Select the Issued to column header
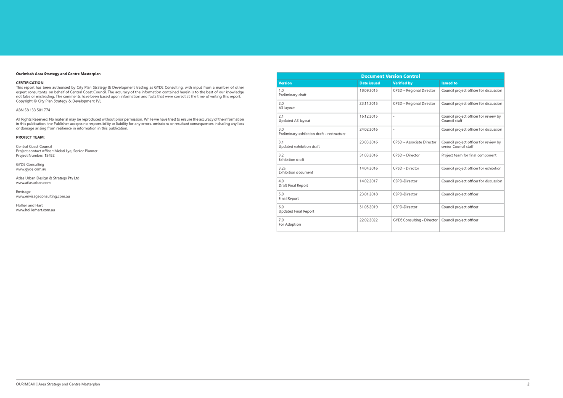This screenshot has width=563, height=398. tap(449, 83)
